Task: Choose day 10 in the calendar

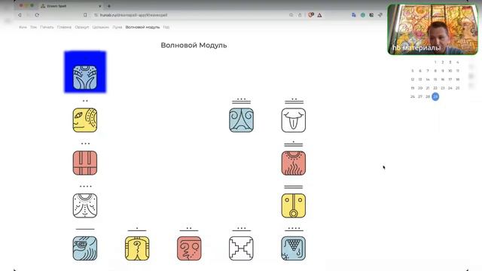Action: point(450,71)
